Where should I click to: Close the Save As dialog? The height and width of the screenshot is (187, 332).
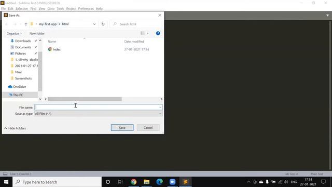point(160,15)
